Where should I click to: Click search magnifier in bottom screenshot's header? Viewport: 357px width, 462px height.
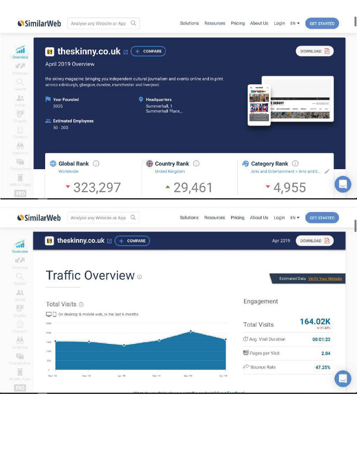[133, 217]
